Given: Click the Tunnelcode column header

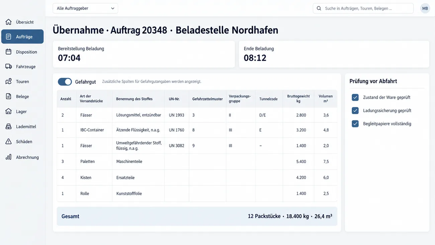Looking at the screenshot, I should [268, 99].
